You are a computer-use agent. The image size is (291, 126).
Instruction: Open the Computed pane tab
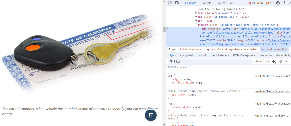pos(187,55)
